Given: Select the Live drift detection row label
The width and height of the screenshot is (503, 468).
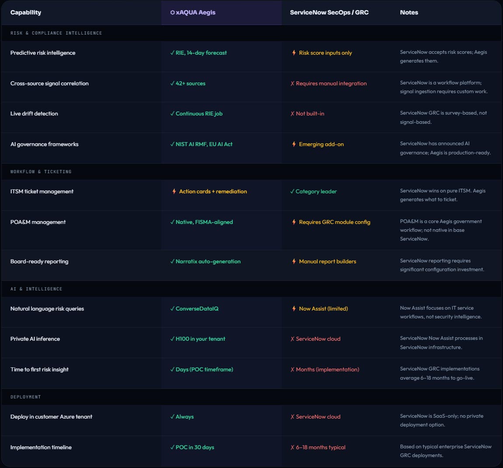Looking at the screenshot, I should (x=34, y=114).
